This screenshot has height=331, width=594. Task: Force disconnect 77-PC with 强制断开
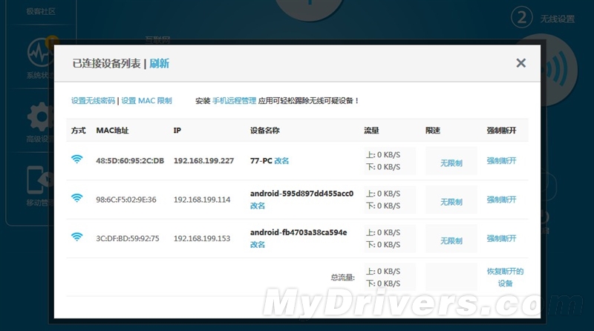point(501,160)
